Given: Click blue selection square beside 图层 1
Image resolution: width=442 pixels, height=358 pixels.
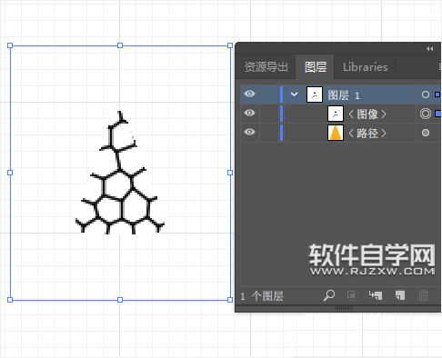Looking at the screenshot, I should (x=437, y=94).
